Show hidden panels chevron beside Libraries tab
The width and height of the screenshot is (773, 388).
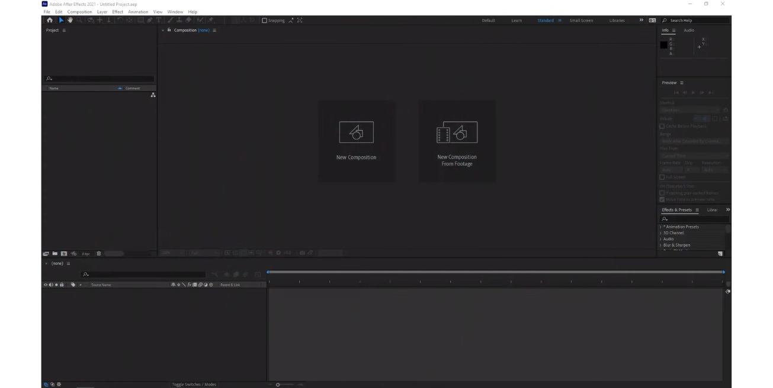pos(728,210)
